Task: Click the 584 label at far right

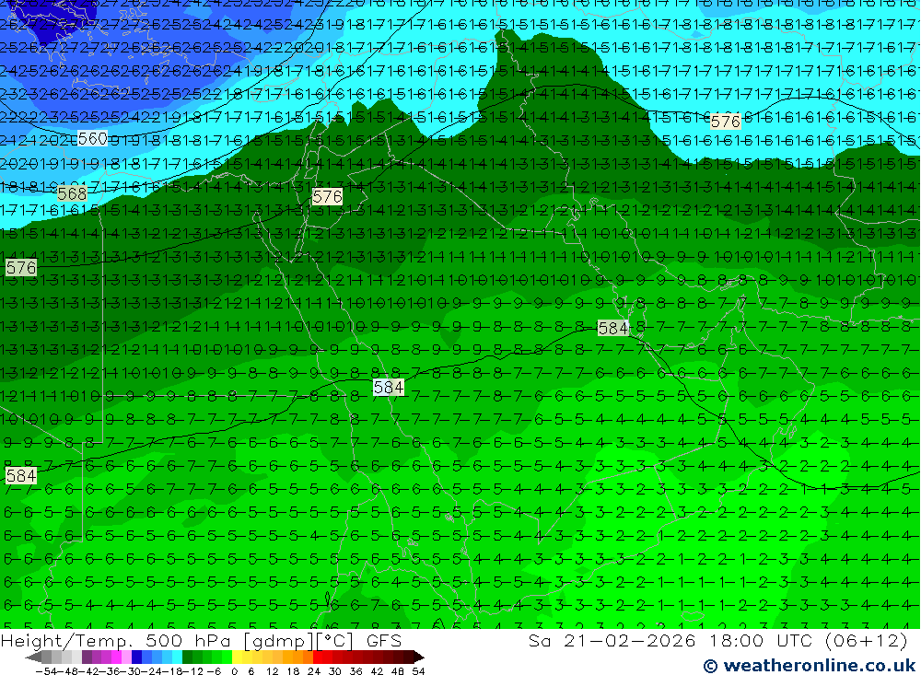Action: (612, 328)
